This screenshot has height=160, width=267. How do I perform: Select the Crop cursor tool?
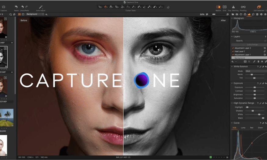coord(117,7)
